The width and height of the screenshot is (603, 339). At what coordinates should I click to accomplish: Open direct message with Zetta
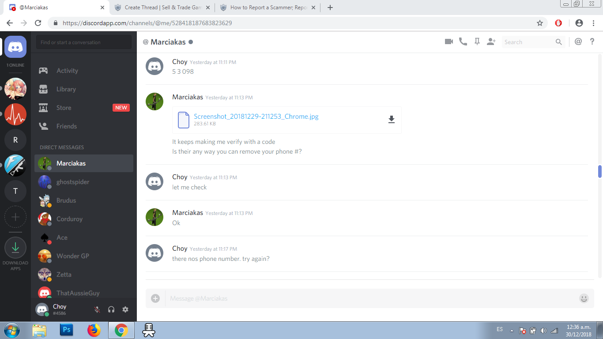point(84,275)
